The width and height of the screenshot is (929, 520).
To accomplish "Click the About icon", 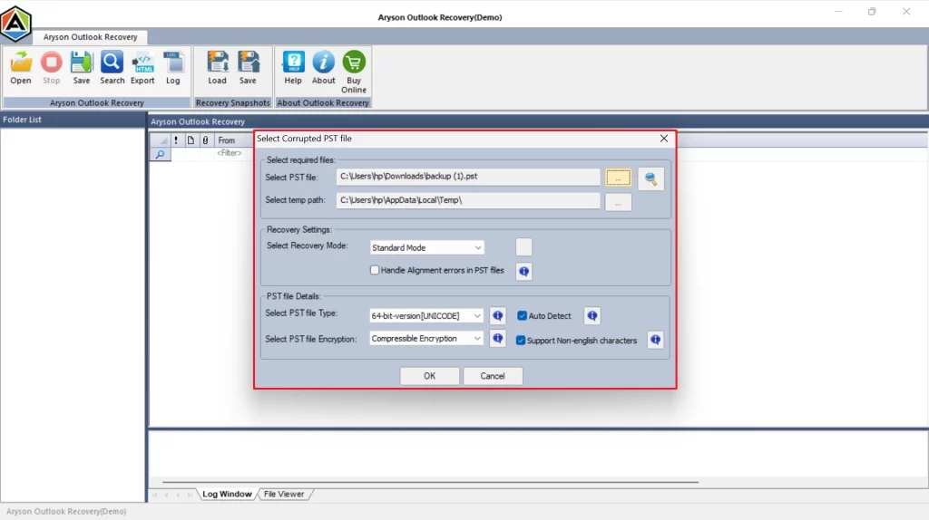I will click(324, 67).
